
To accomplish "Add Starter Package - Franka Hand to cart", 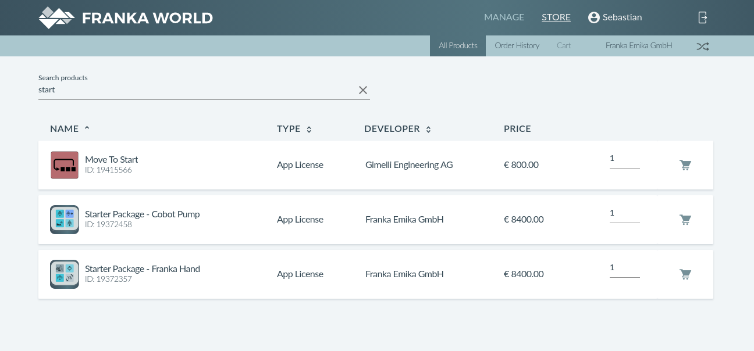I will [x=685, y=274].
